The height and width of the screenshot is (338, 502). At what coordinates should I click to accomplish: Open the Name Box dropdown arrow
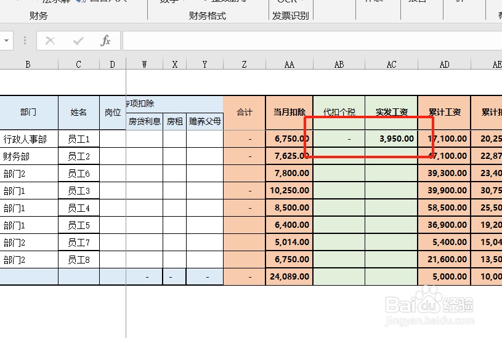[x=6, y=41]
